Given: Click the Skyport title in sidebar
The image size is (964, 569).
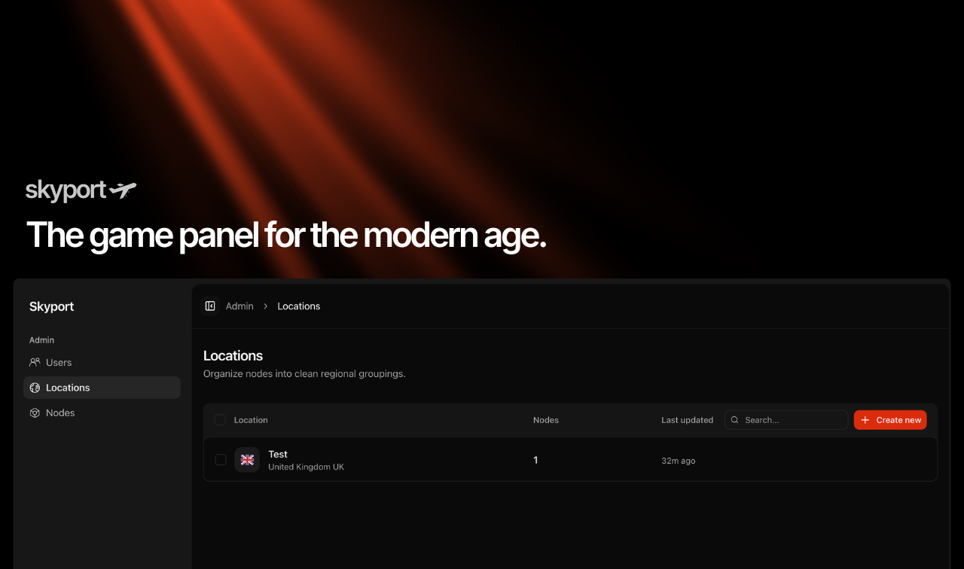Looking at the screenshot, I should pyautogui.click(x=52, y=306).
